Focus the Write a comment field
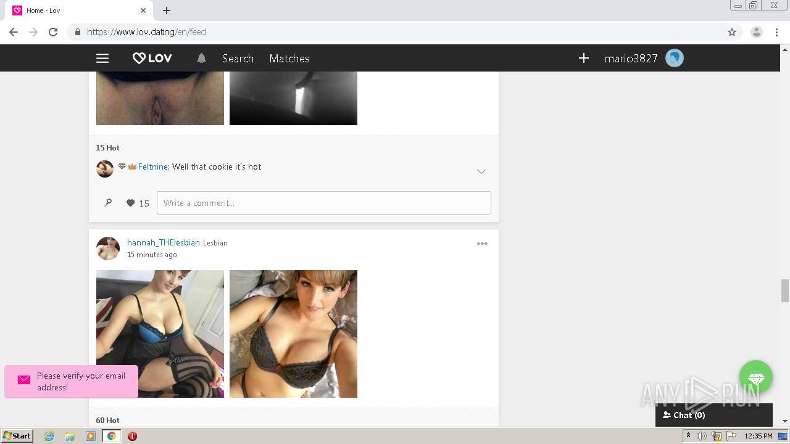The width and height of the screenshot is (790, 444). tap(324, 203)
